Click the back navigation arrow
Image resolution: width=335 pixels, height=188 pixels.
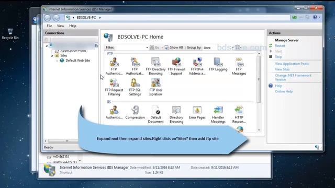[x=47, y=18]
